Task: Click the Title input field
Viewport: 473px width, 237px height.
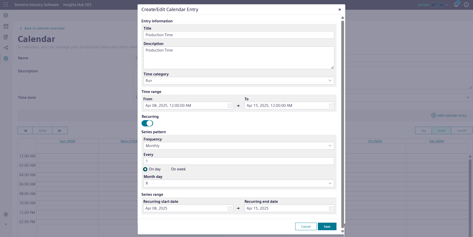Action: point(239,35)
